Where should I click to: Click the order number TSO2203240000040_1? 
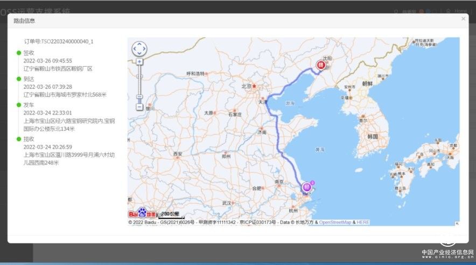[x=59, y=41]
